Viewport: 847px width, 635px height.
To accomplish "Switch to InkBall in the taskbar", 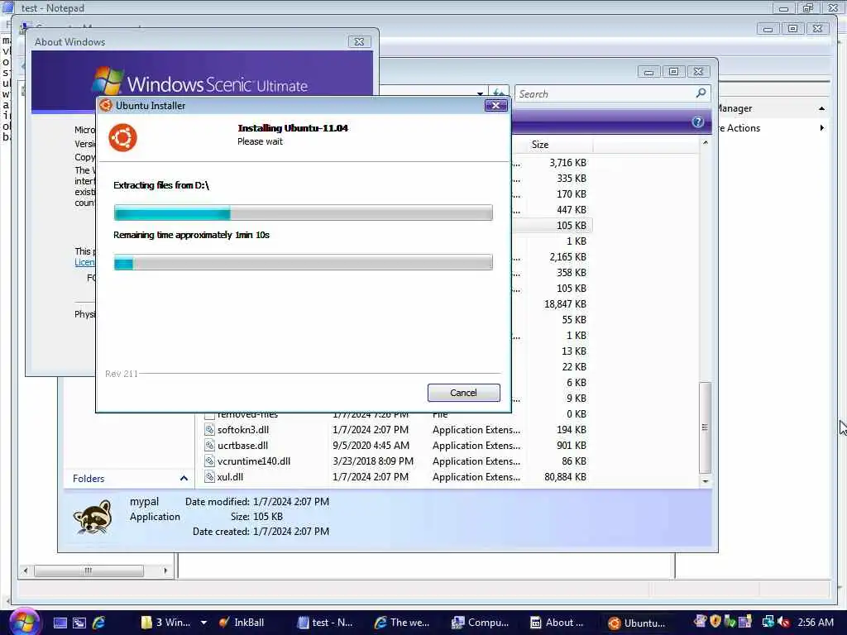I will pyautogui.click(x=242, y=623).
